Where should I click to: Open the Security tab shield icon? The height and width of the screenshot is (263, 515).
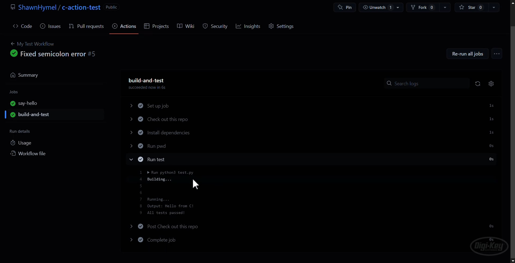[x=205, y=26]
